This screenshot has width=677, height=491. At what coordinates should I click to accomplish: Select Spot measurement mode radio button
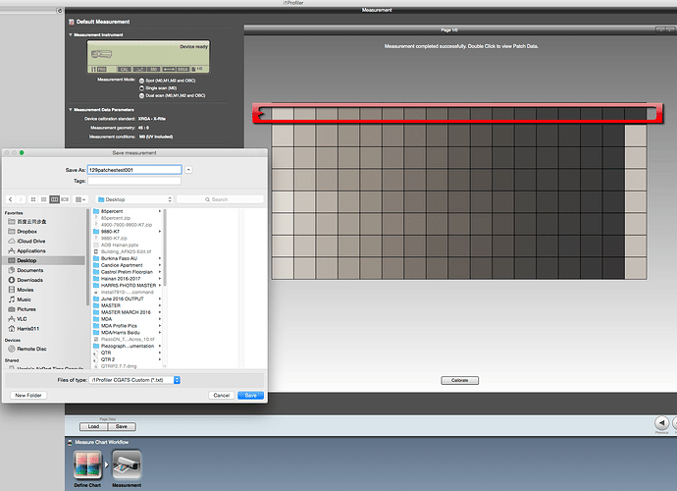click(141, 81)
